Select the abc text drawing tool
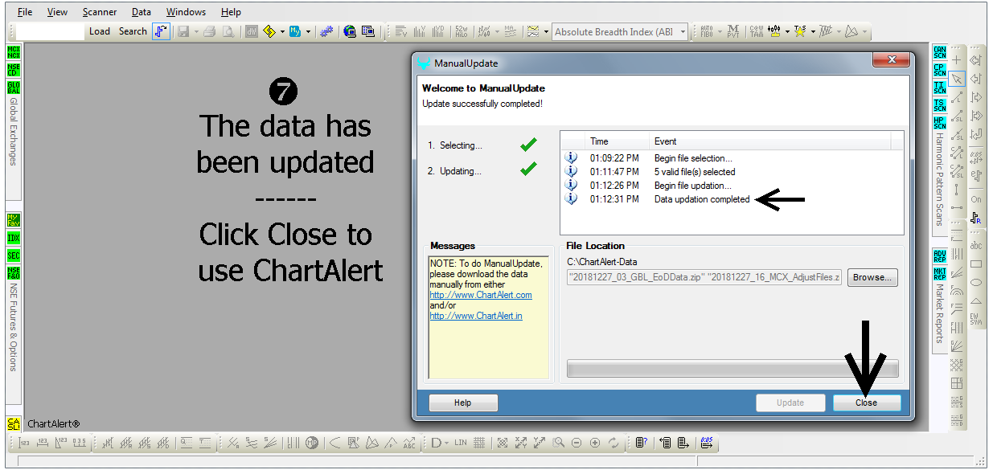The image size is (993, 470). point(976,245)
